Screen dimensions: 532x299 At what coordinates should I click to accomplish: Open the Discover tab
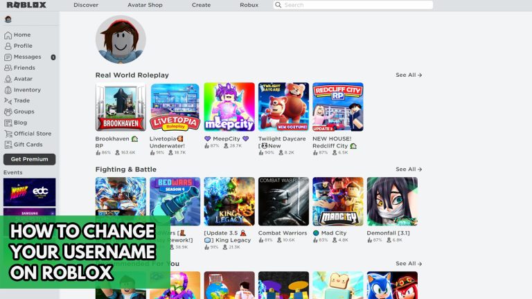click(x=86, y=5)
